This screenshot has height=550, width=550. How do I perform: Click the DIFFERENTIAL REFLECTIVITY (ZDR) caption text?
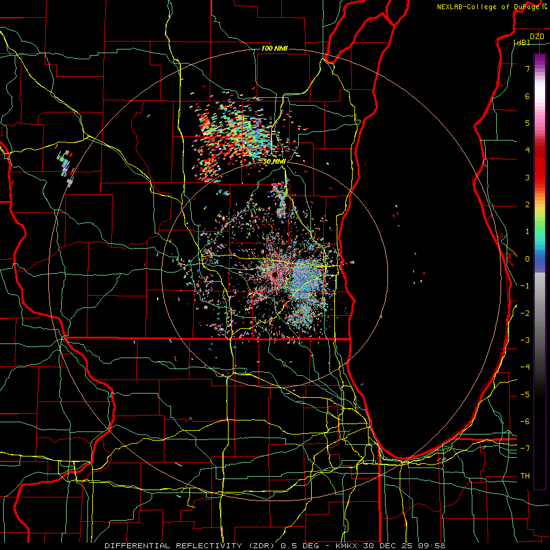(x=191, y=546)
